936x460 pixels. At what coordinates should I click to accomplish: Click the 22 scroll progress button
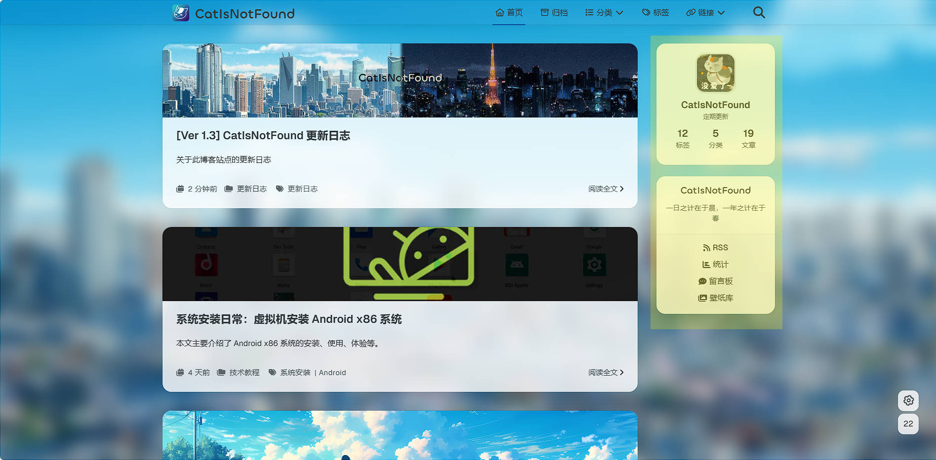(x=908, y=423)
